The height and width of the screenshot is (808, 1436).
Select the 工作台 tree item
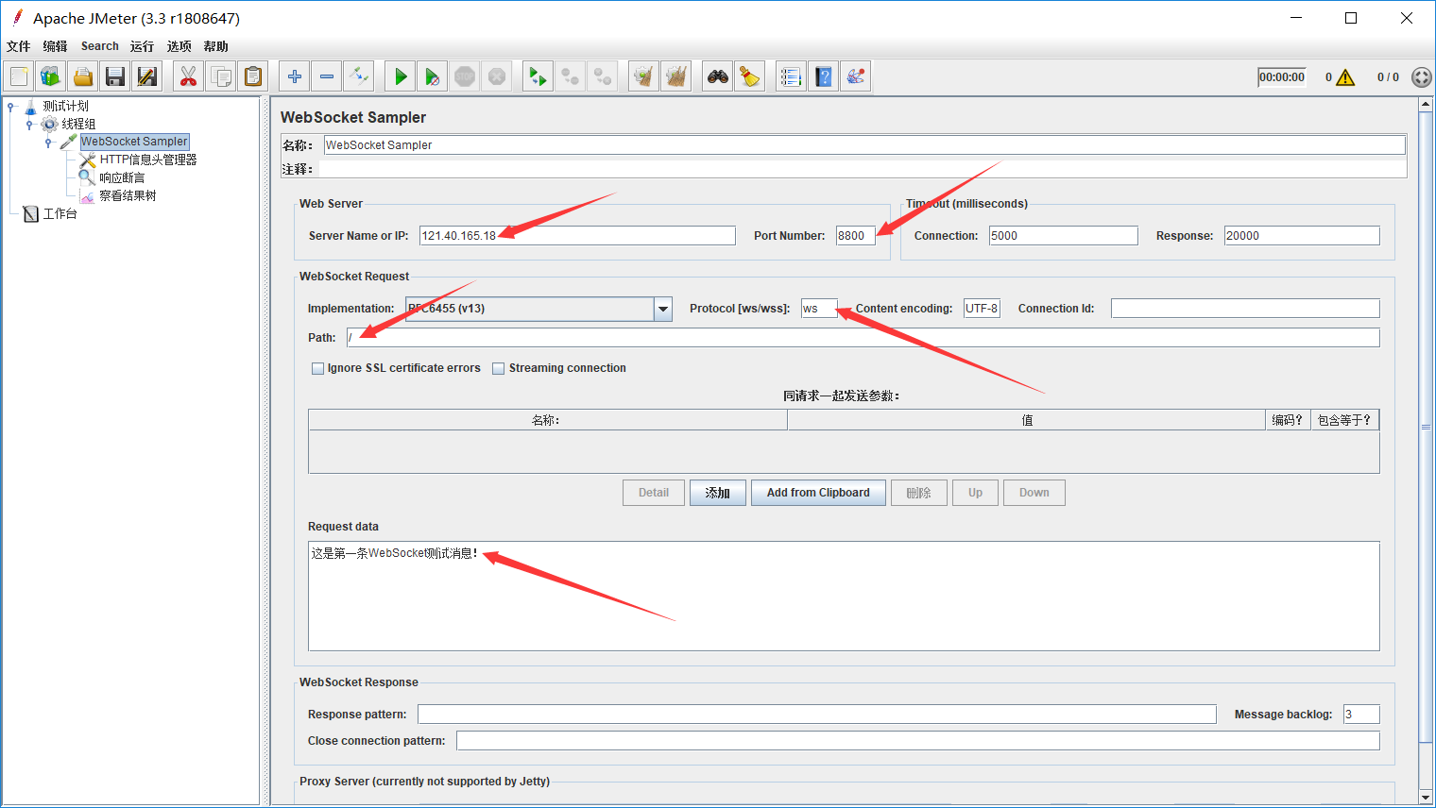coord(60,214)
